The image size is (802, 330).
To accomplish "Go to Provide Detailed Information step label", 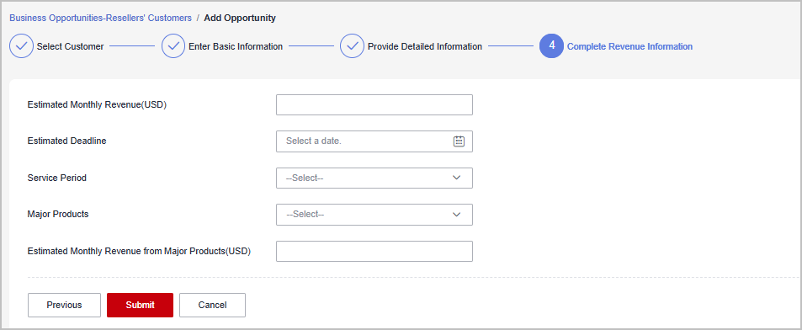I will click(x=425, y=46).
